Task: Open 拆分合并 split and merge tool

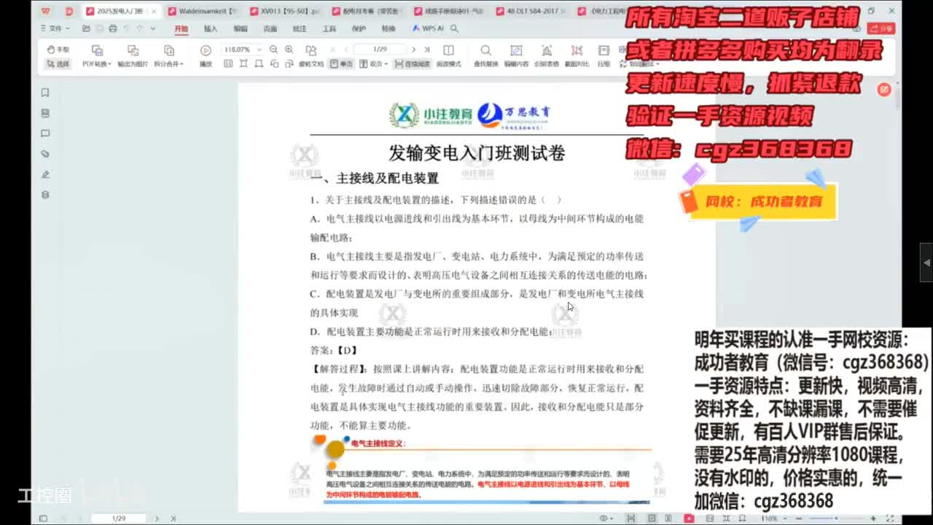Action: tap(168, 55)
